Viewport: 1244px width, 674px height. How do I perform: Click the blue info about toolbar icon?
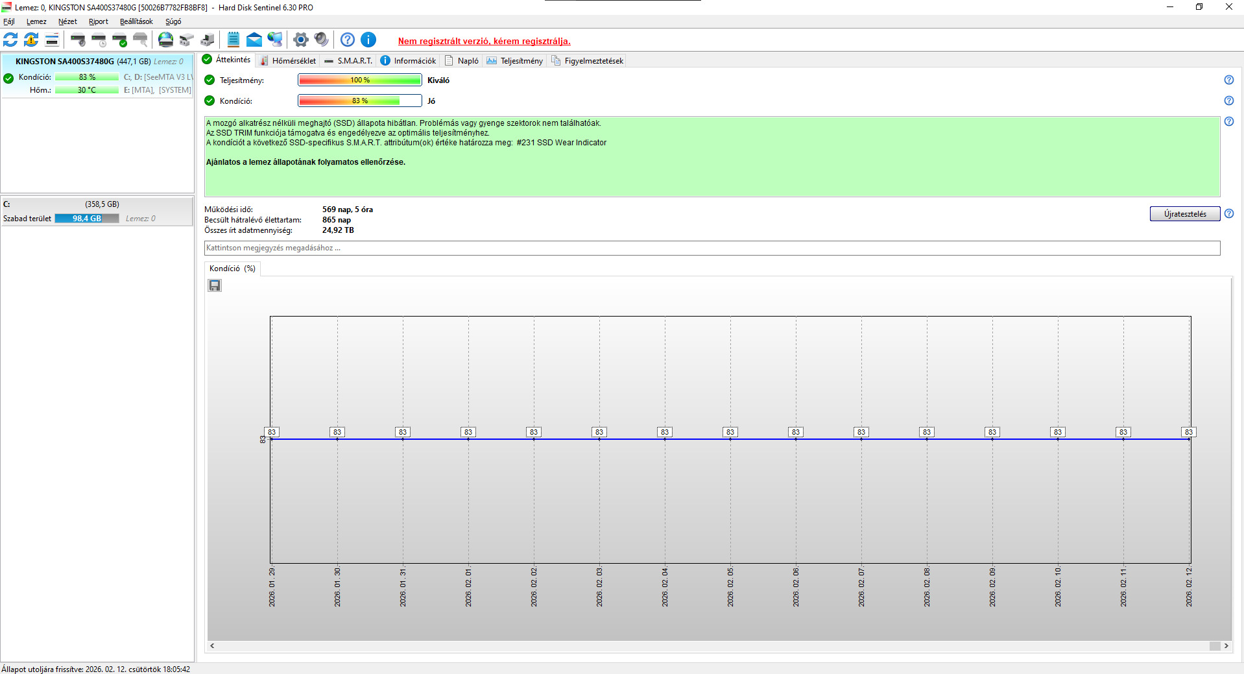(368, 40)
